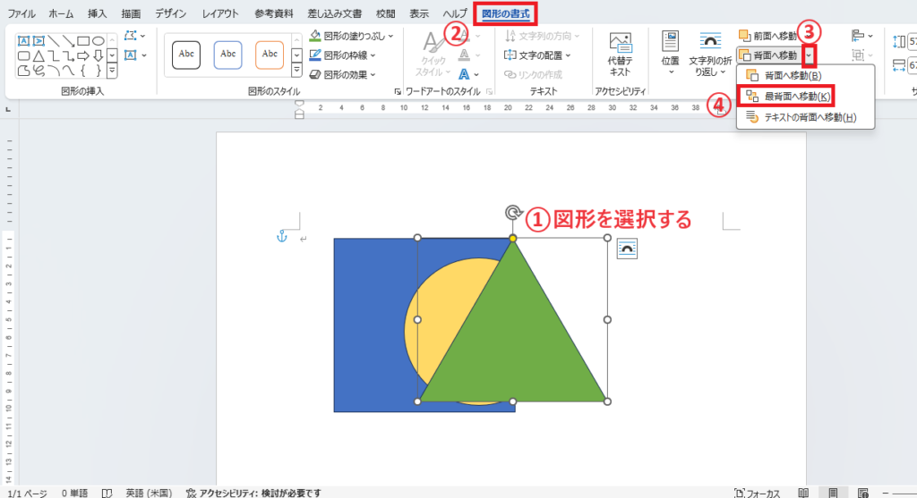Click 英語 (米国) language indicator
This screenshot has height=498, width=917.
pyautogui.click(x=150, y=493)
